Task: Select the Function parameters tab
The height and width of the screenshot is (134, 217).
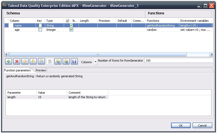Action: tap(18, 70)
